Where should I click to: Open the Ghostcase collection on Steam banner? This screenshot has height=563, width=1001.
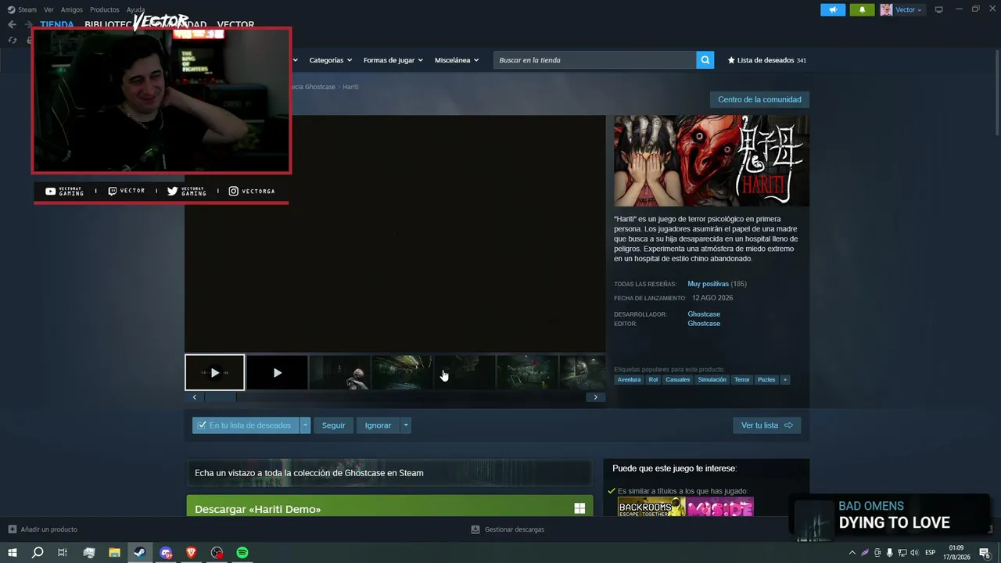[389, 473]
